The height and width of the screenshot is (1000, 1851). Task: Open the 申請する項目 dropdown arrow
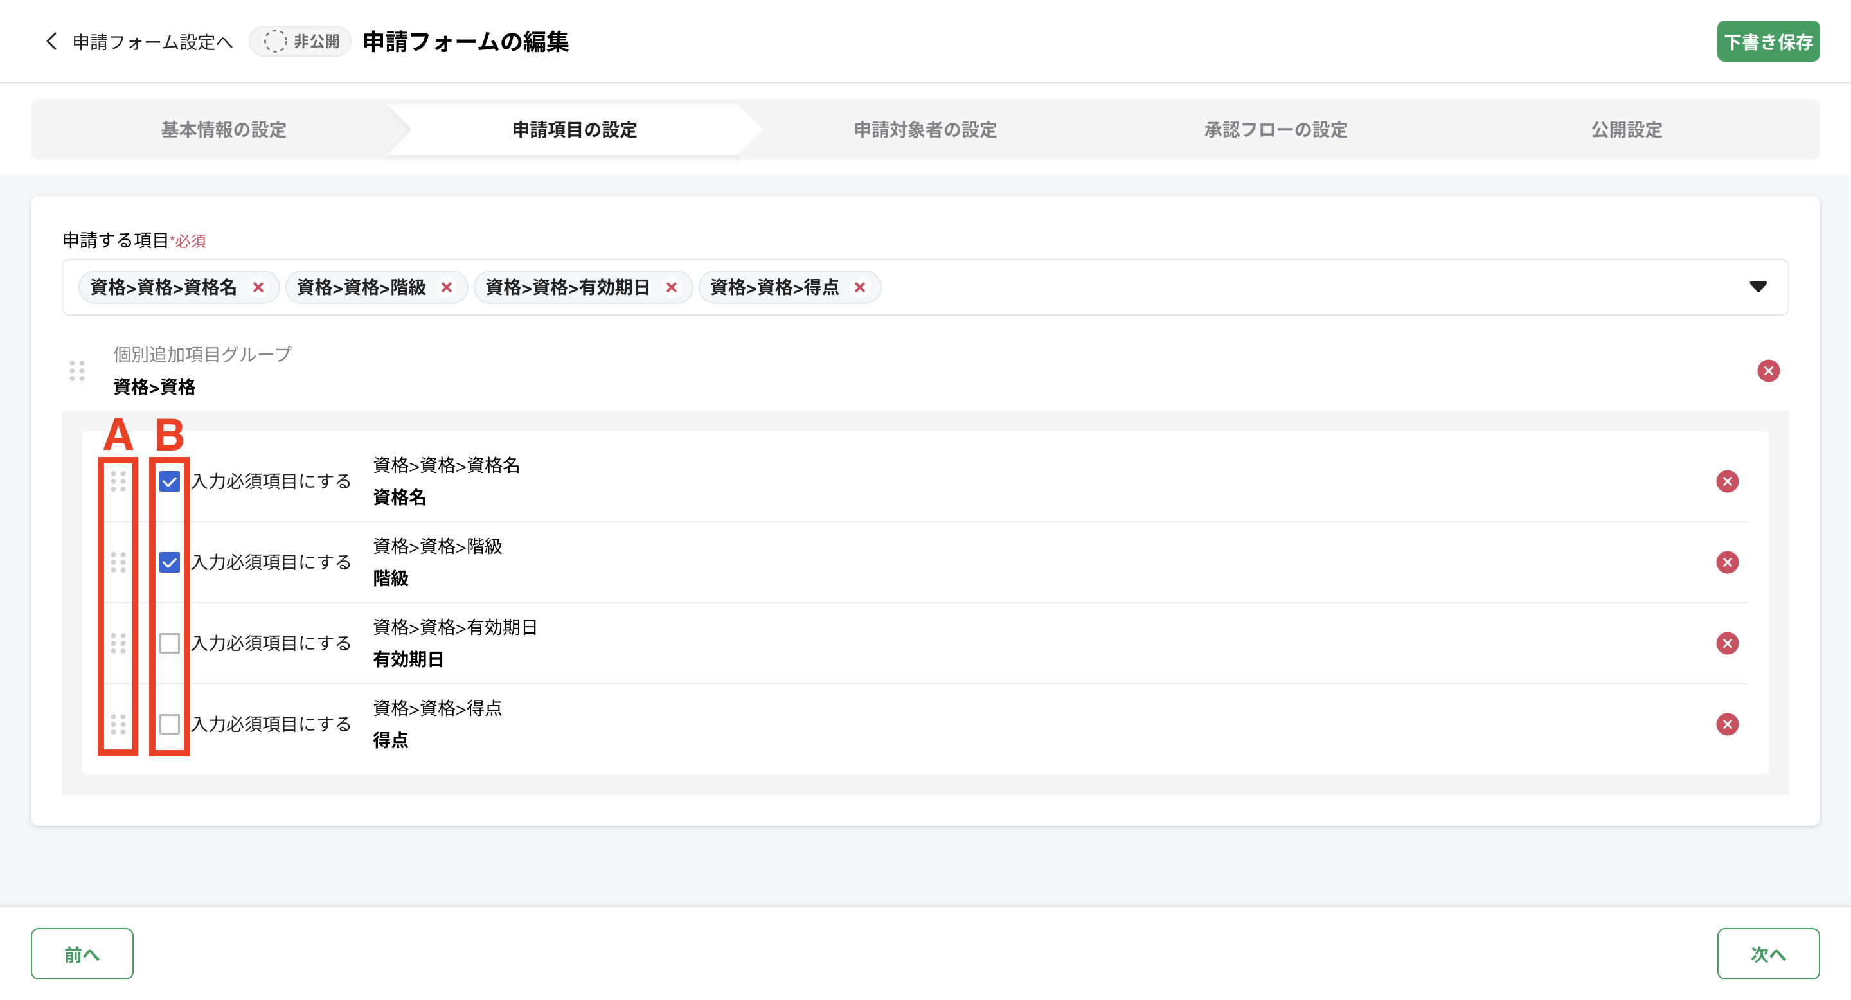coord(1758,287)
